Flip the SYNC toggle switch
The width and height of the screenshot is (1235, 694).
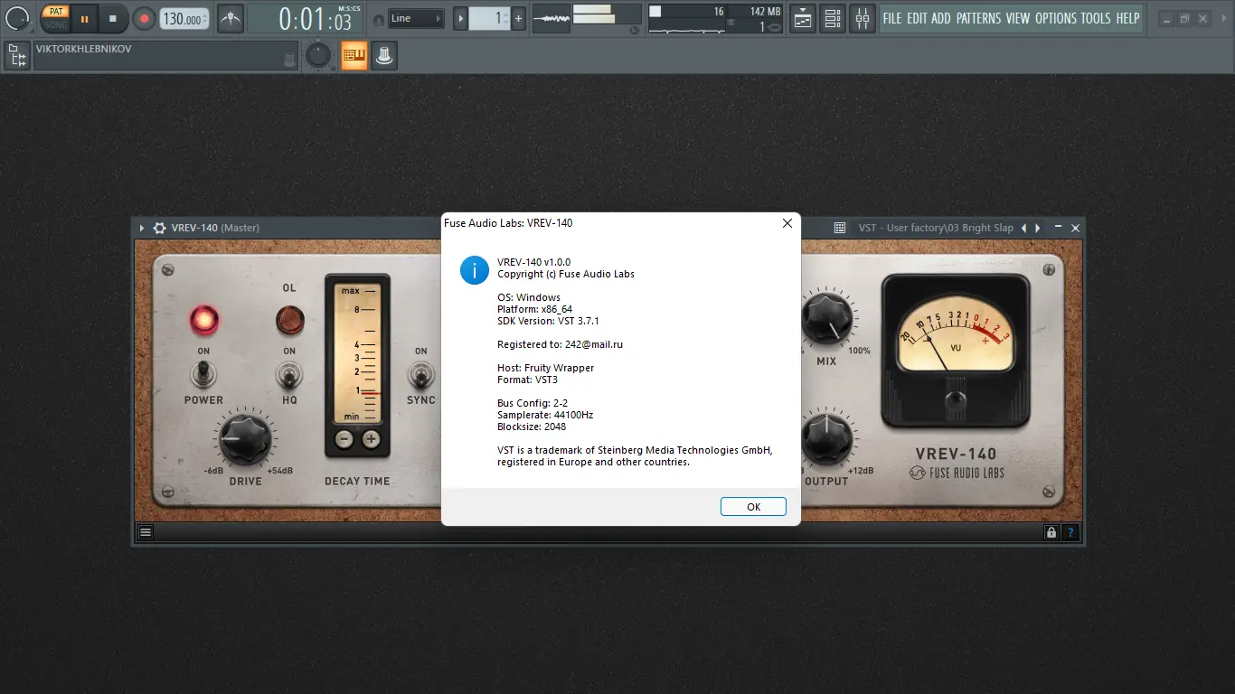pyautogui.click(x=420, y=373)
